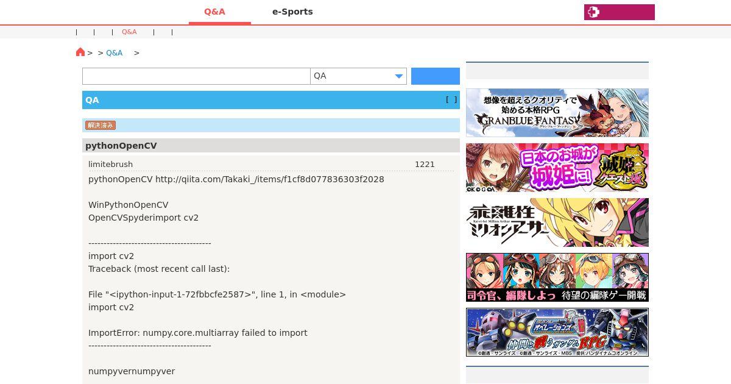
Task: Click the Traceback (most recent call last) line
Action: coord(159,269)
